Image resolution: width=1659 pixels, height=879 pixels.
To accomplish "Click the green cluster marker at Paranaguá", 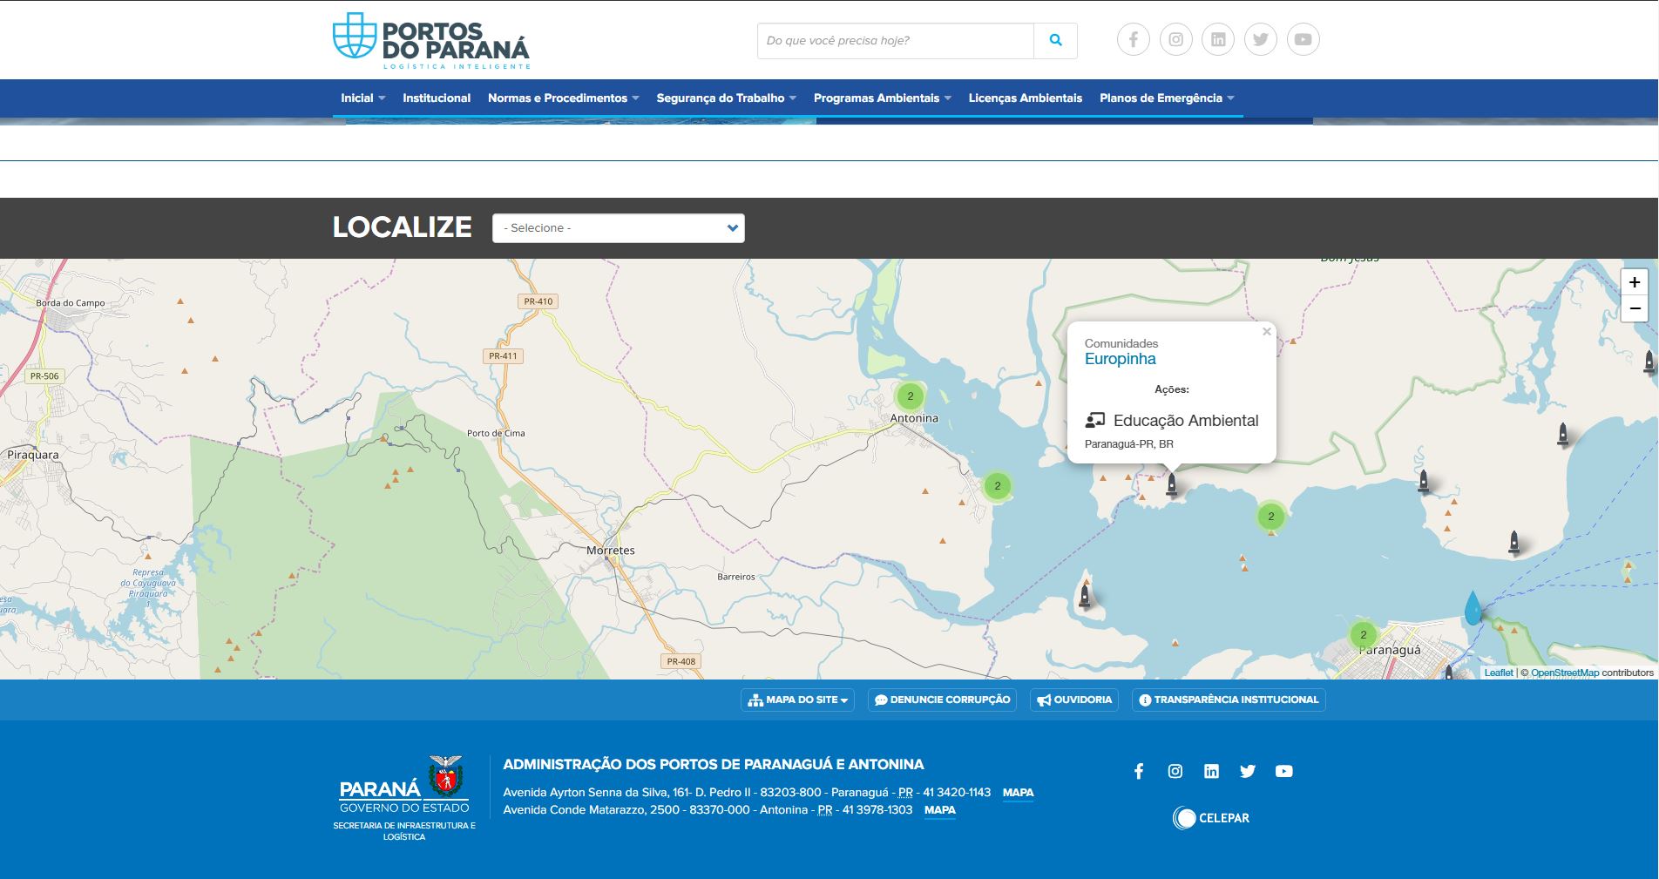I will point(1364,635).
